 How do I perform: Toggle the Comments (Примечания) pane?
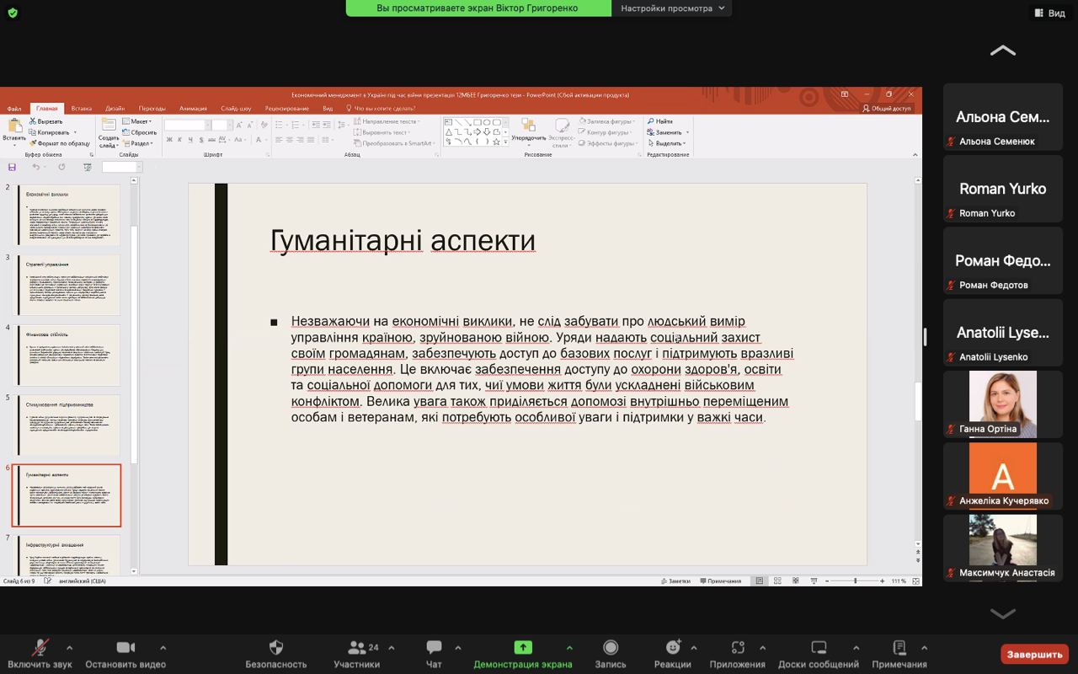click(x=720, y=580)
